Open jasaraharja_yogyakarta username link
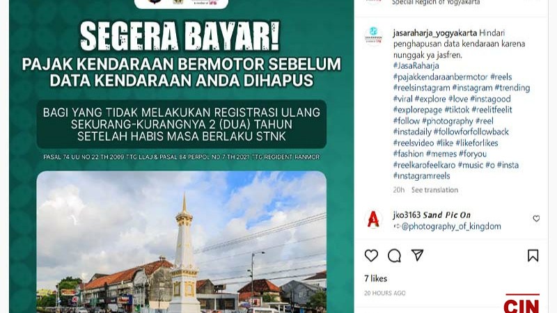This screenshot has width=557, height=313. (x=434, y=33)
